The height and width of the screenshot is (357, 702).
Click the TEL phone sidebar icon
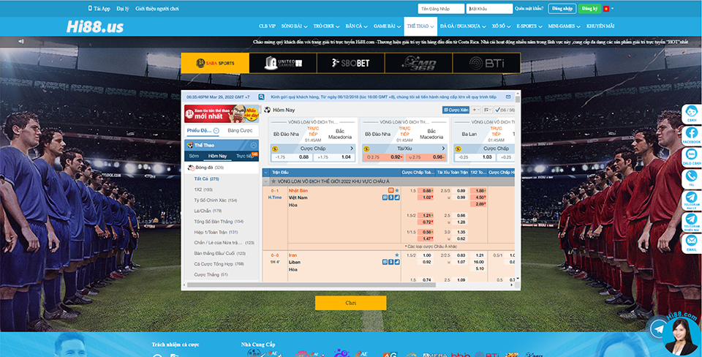(x=691, y=178)
